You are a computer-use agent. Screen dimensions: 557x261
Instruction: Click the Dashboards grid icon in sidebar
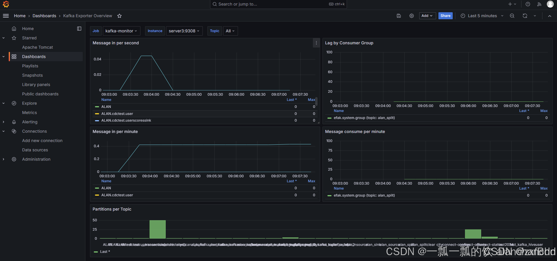14,57
